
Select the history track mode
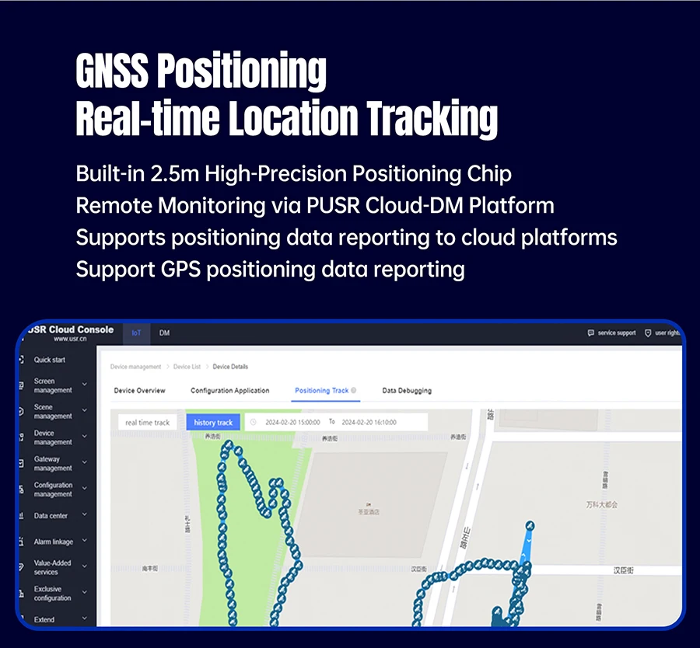(213, 423)
